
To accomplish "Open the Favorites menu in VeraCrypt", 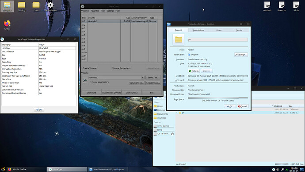I will pyautogui.click(x=95, y=11).
